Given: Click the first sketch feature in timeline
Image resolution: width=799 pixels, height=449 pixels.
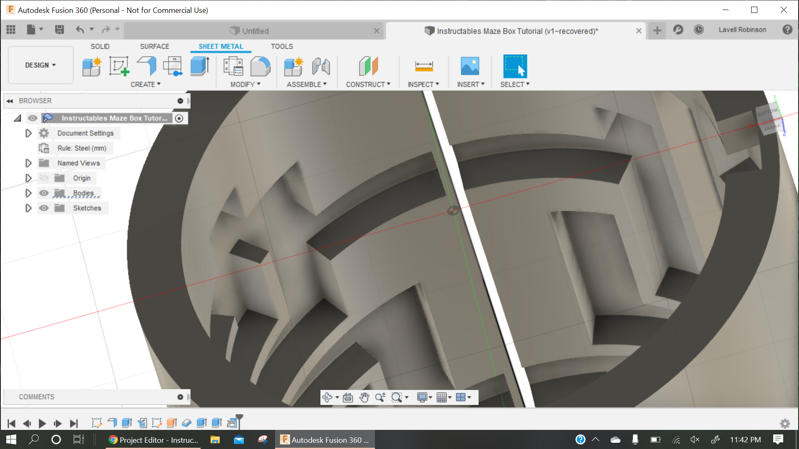Looking at the screenshot, I should point(97,423).
